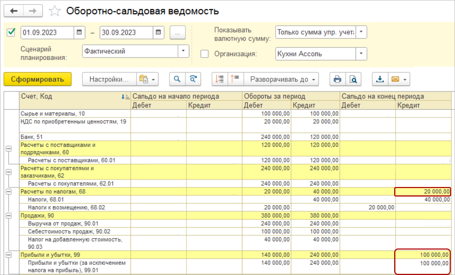Collapse the account 60 group

[9, 149]
